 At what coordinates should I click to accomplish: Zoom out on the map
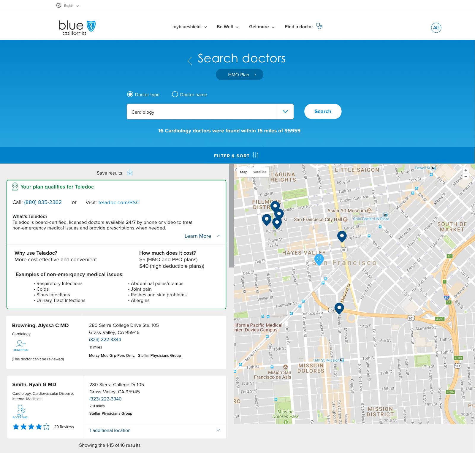466,177
